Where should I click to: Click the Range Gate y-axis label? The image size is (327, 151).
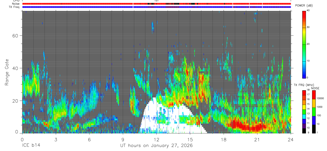tap(7, 72)
